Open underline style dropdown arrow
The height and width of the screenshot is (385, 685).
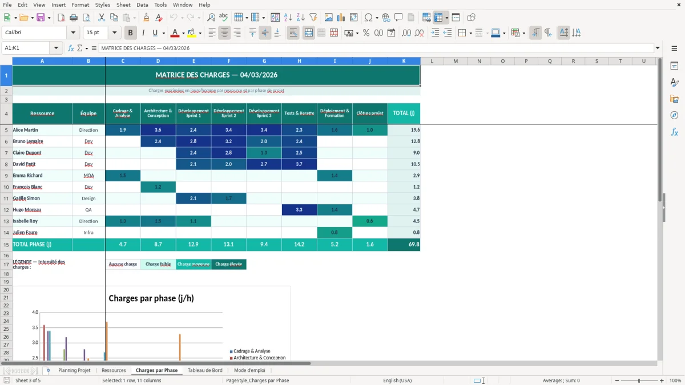point(163,33)
